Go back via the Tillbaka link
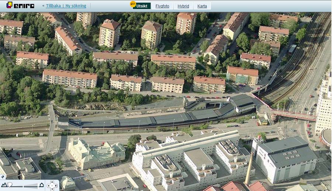Image resolution: width=332 pixels, height=191 pixels. (53, 6)
